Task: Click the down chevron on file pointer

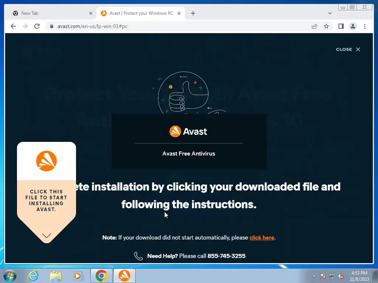Action: pos(47,235)
